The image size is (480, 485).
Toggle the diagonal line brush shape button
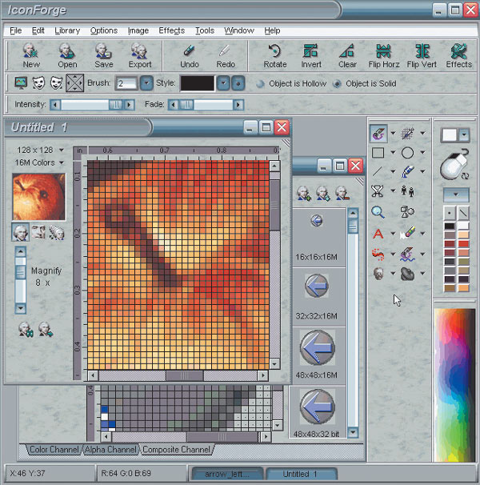pyautogui.click(x=463, y=213)
